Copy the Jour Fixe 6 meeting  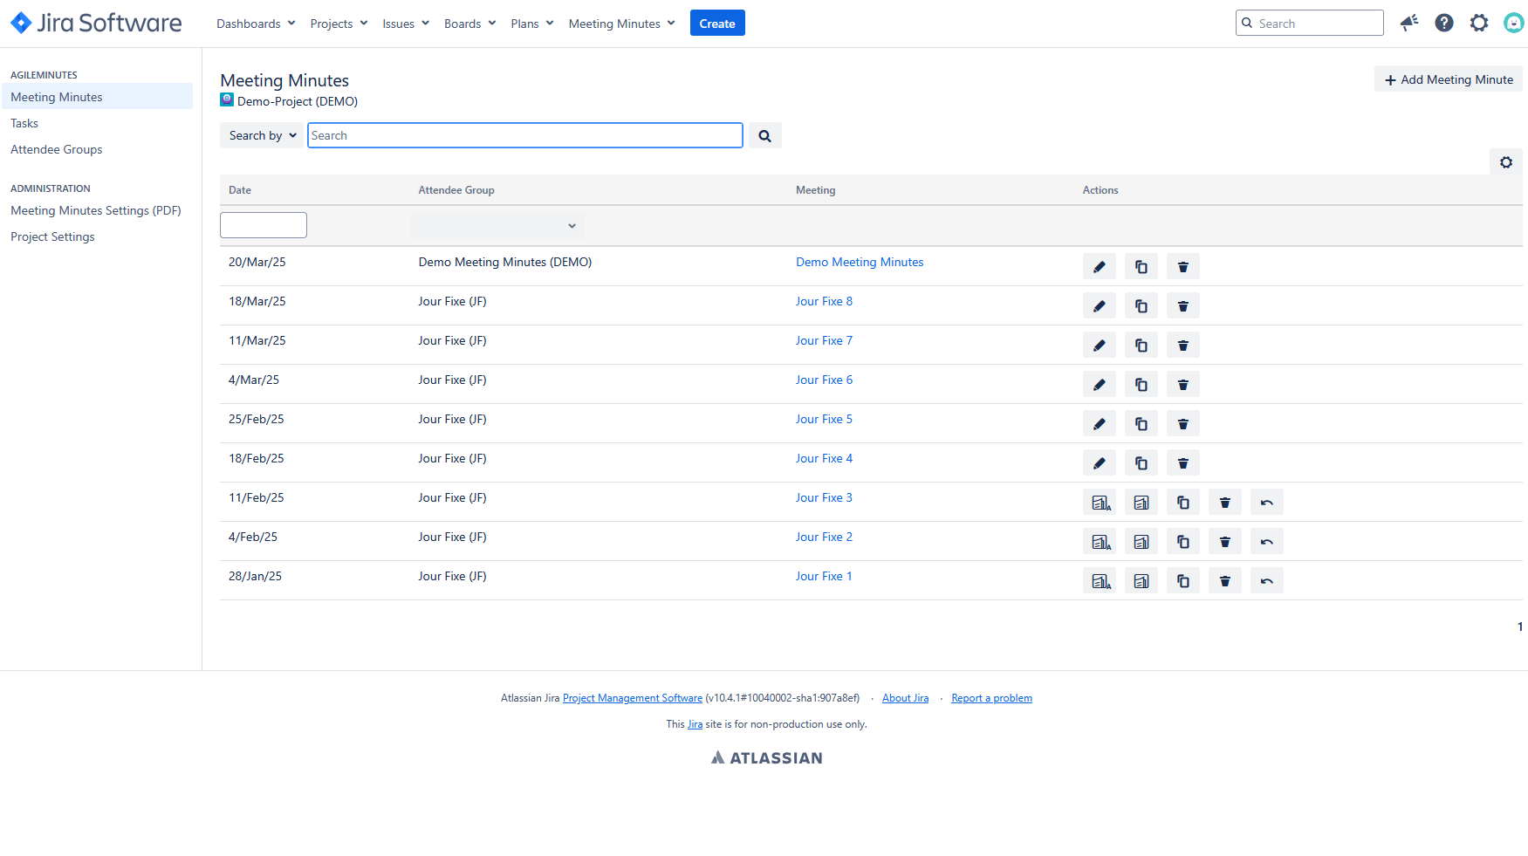point(1141,385)
